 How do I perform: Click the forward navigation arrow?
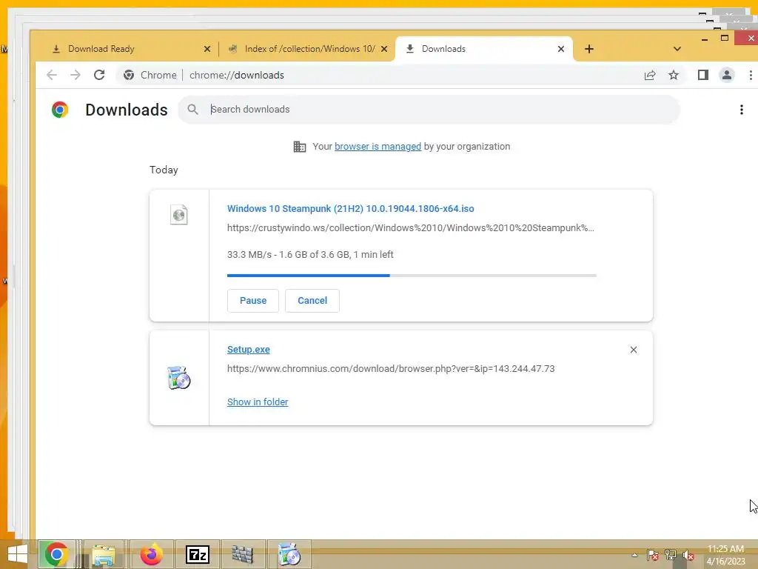point(75,75)
